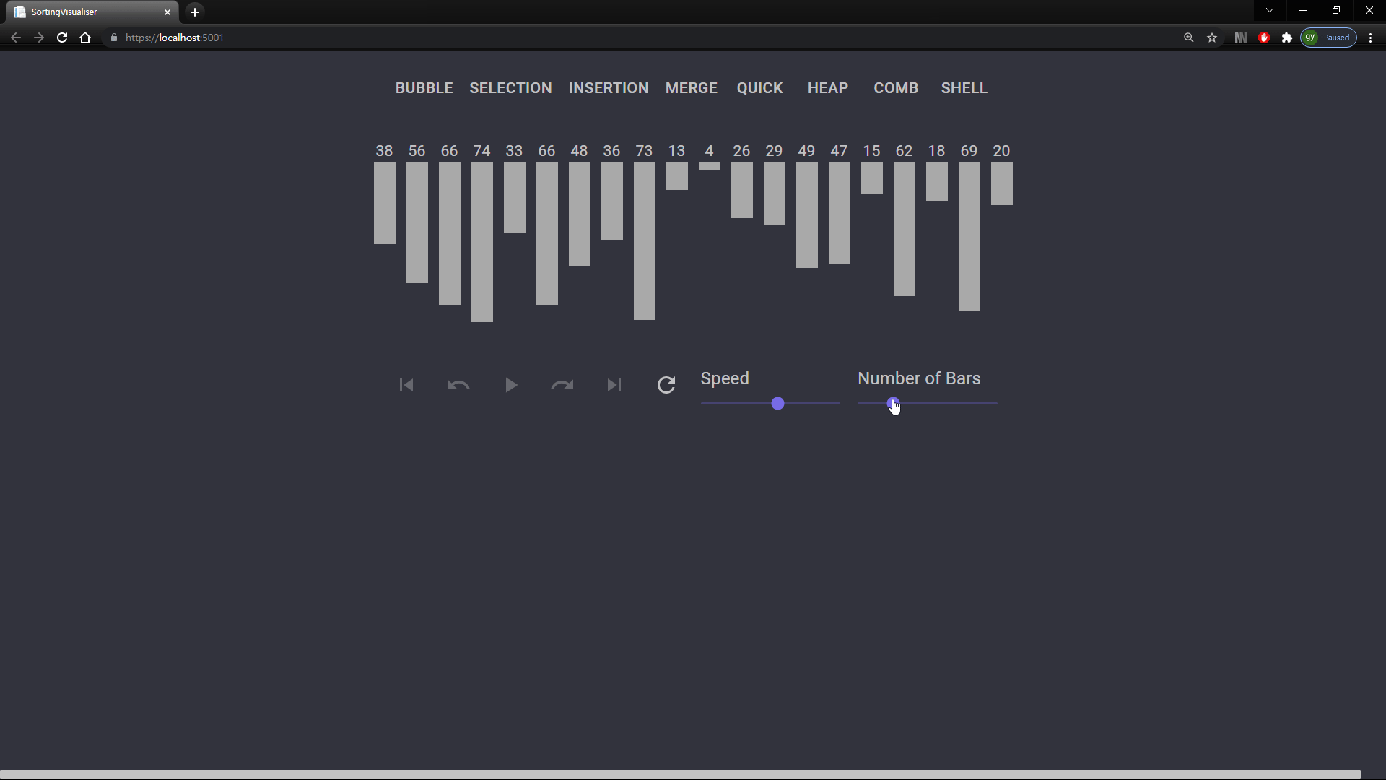This screenshot has height=780, width=1386.
Task: Click the bar labeled 49
Action: (x=807, y=214)
